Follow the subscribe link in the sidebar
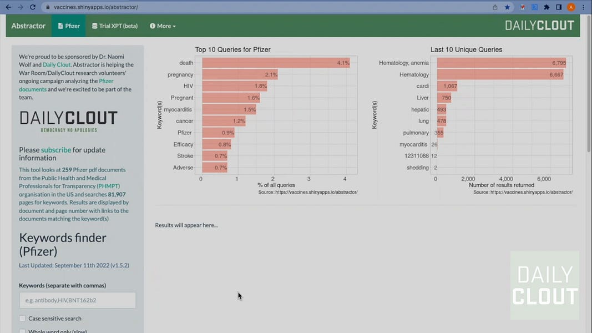This screenshot has height=333, width=592. point(55,149)
